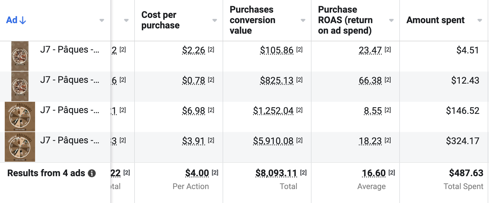This screenshot has width=489, height=203.
Task: Open the fourth J7 - Pâques ad thumbnail
Action: click(20, 147)
